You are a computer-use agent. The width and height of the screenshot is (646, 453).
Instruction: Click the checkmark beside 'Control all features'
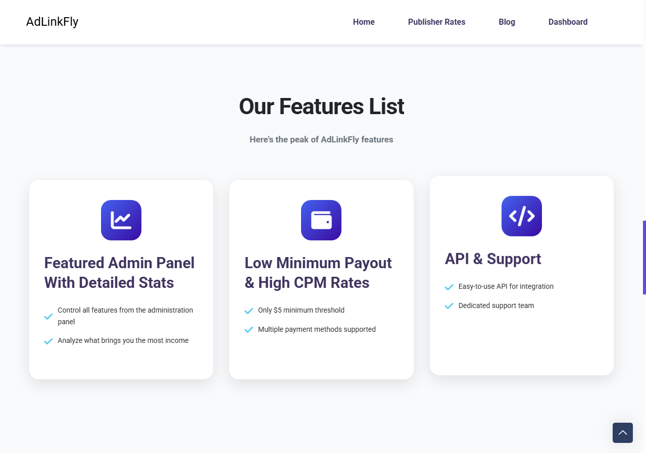pyautogui.click(x=48, y=317)
